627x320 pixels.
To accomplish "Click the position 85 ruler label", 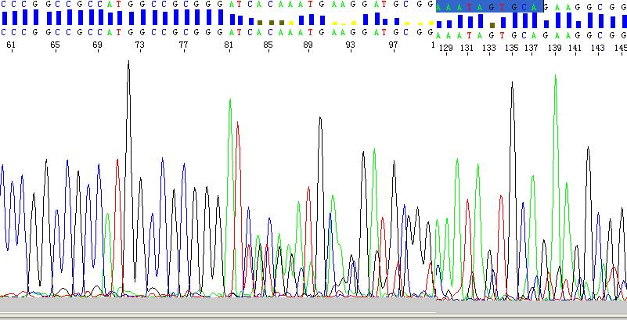I will tap(268, 46).
